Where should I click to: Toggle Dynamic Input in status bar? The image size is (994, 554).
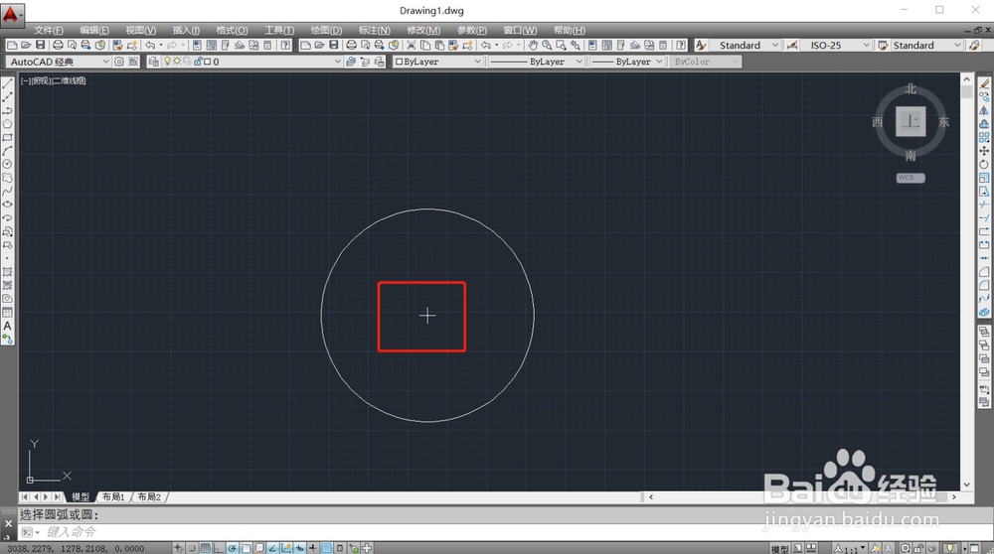299,548
